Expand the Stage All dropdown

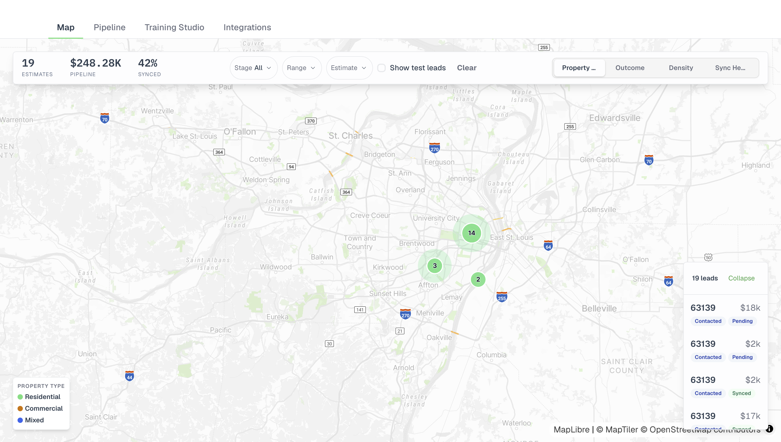click(x=253, y=68)
